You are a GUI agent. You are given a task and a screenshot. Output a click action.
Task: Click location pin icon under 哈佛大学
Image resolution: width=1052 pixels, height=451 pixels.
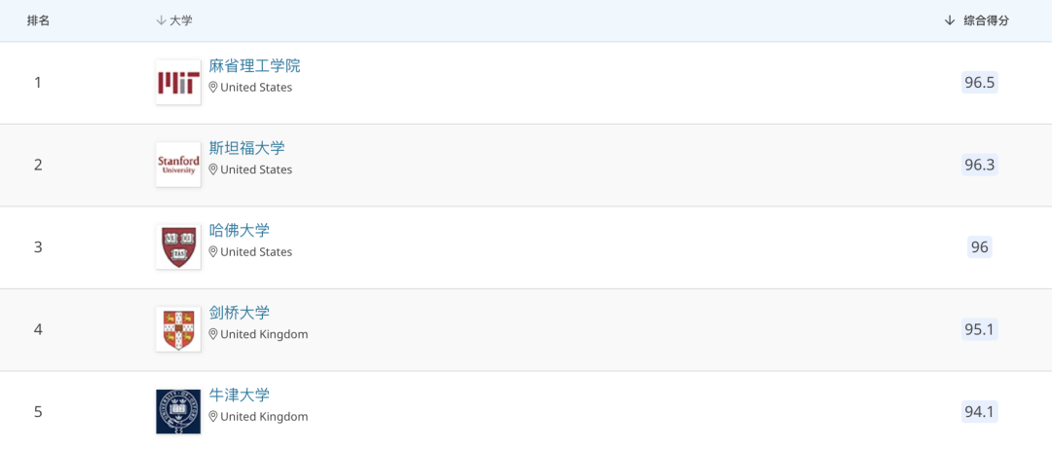213,251
